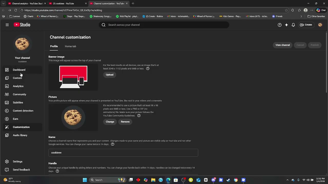Click the Publish button
The height and width of the screenshot is (184, 328).
315,45
